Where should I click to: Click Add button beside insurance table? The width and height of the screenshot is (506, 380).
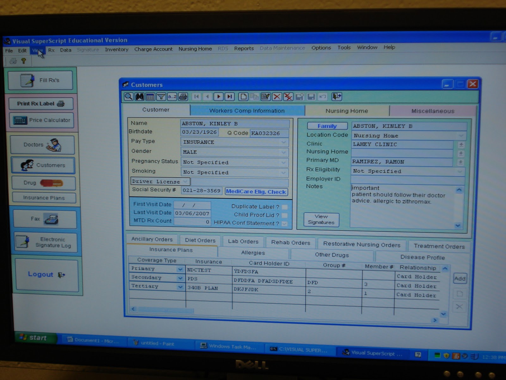460,279
